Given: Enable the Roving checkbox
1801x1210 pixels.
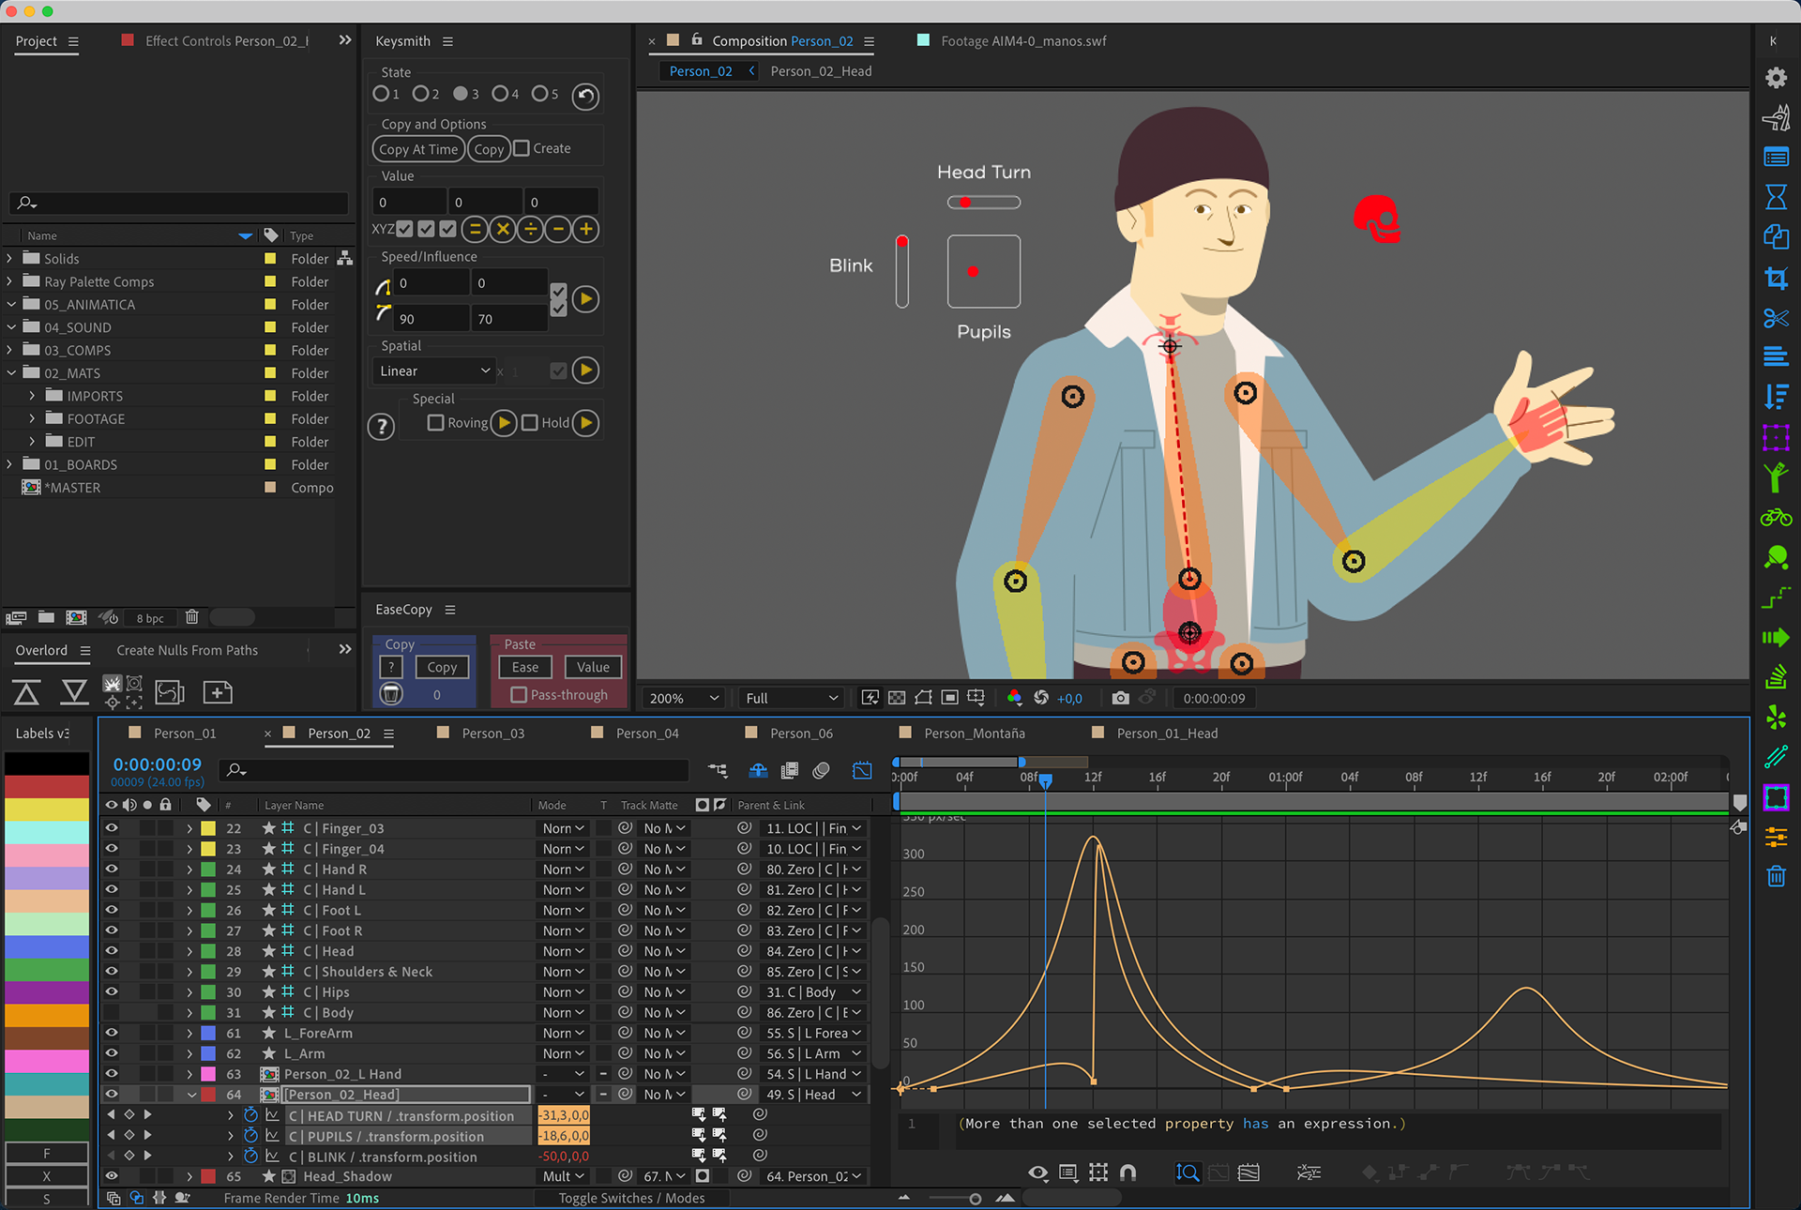Looking at the screenshot, I should click(x=435, y=423).
